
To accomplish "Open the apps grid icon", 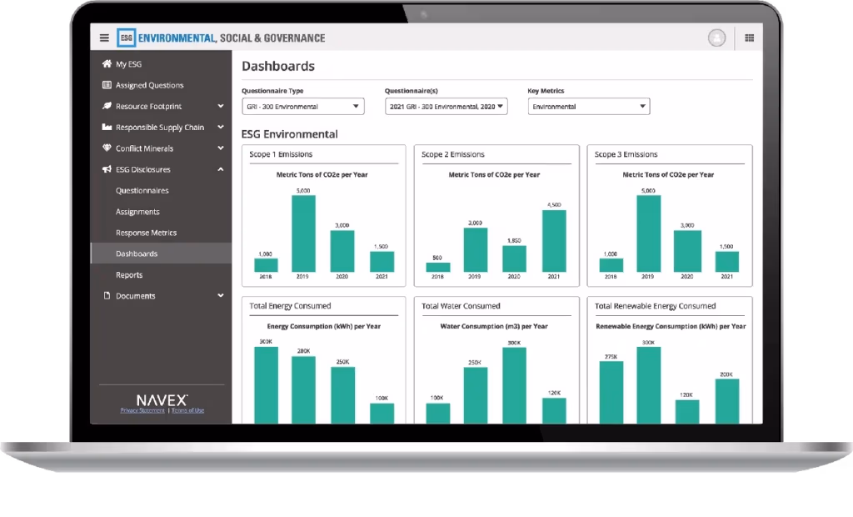I will coord(749,38).
